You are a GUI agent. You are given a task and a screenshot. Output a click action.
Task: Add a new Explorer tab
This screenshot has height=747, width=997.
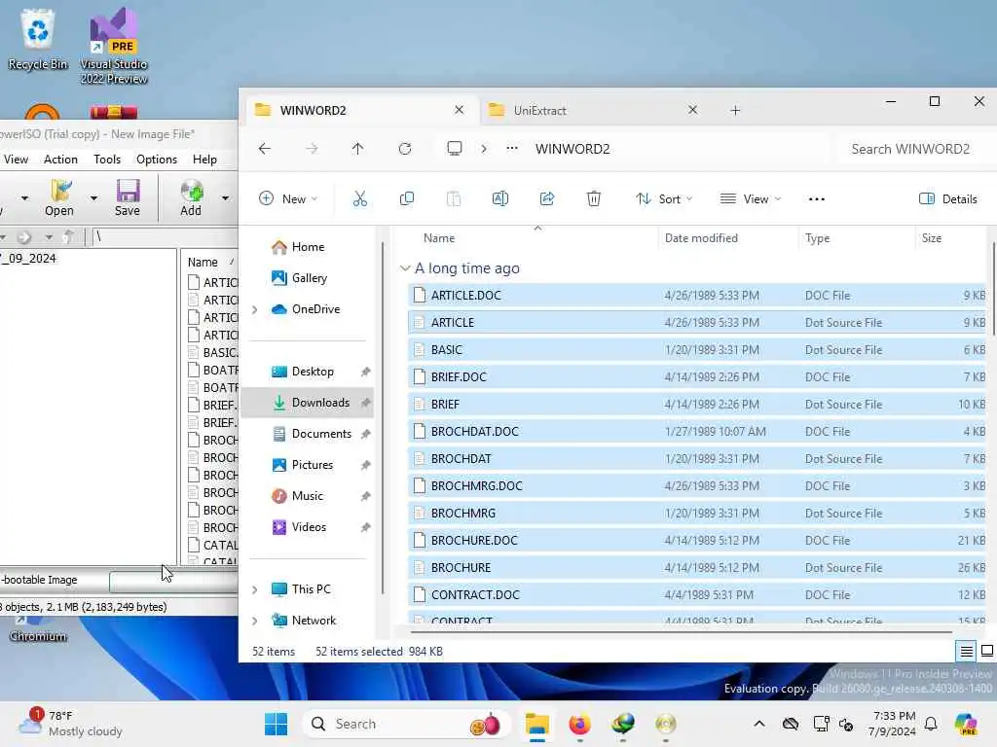coord(735,111)
